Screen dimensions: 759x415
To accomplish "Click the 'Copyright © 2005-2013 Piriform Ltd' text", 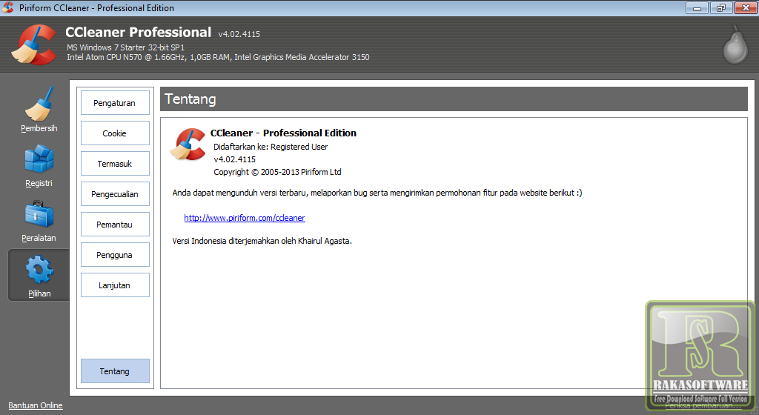I will 277,172.
